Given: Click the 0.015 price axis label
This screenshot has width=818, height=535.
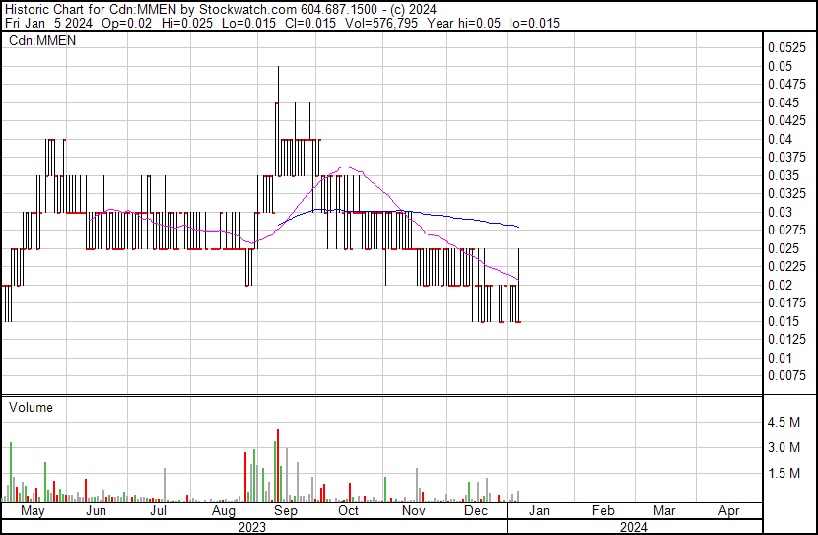Looking at the screenshot, I should (x=784, y=322).
